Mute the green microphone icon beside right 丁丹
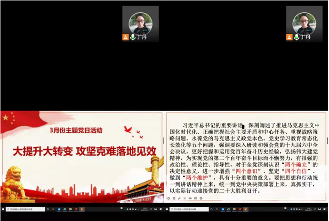The image size is (329, 221). (x=297, y=37)
